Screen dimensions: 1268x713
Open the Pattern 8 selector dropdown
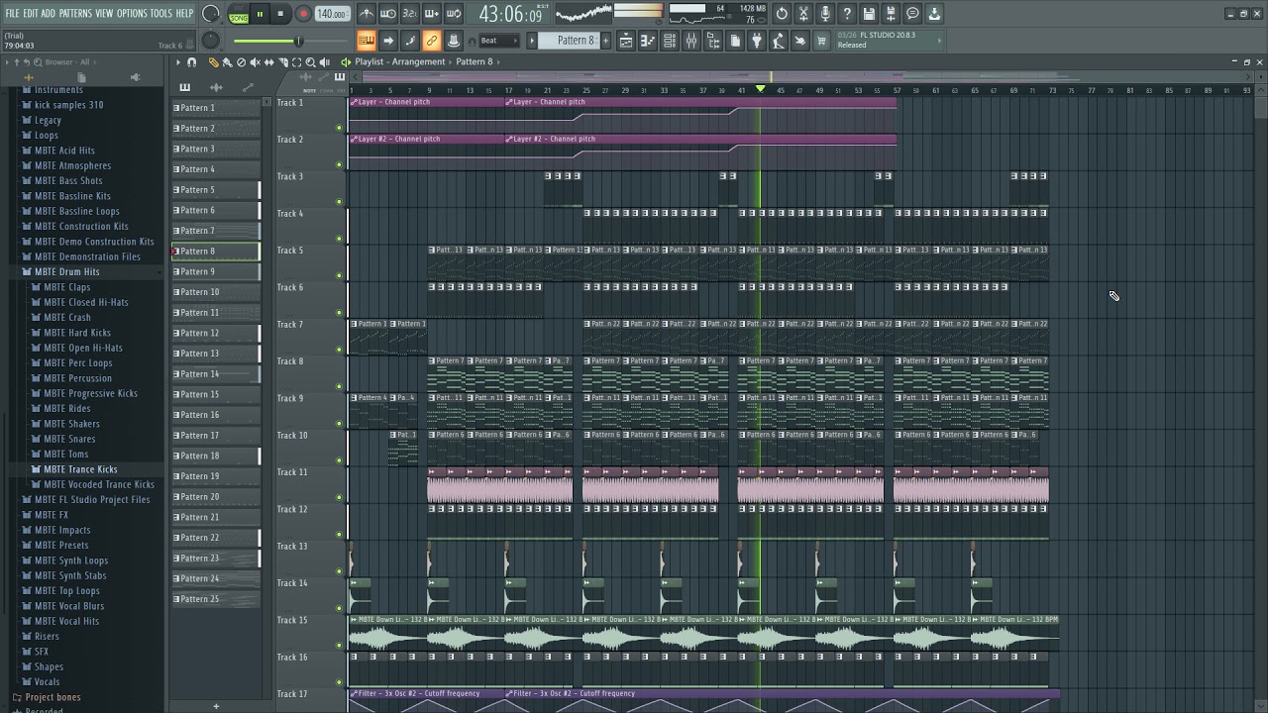click(576, 41)
